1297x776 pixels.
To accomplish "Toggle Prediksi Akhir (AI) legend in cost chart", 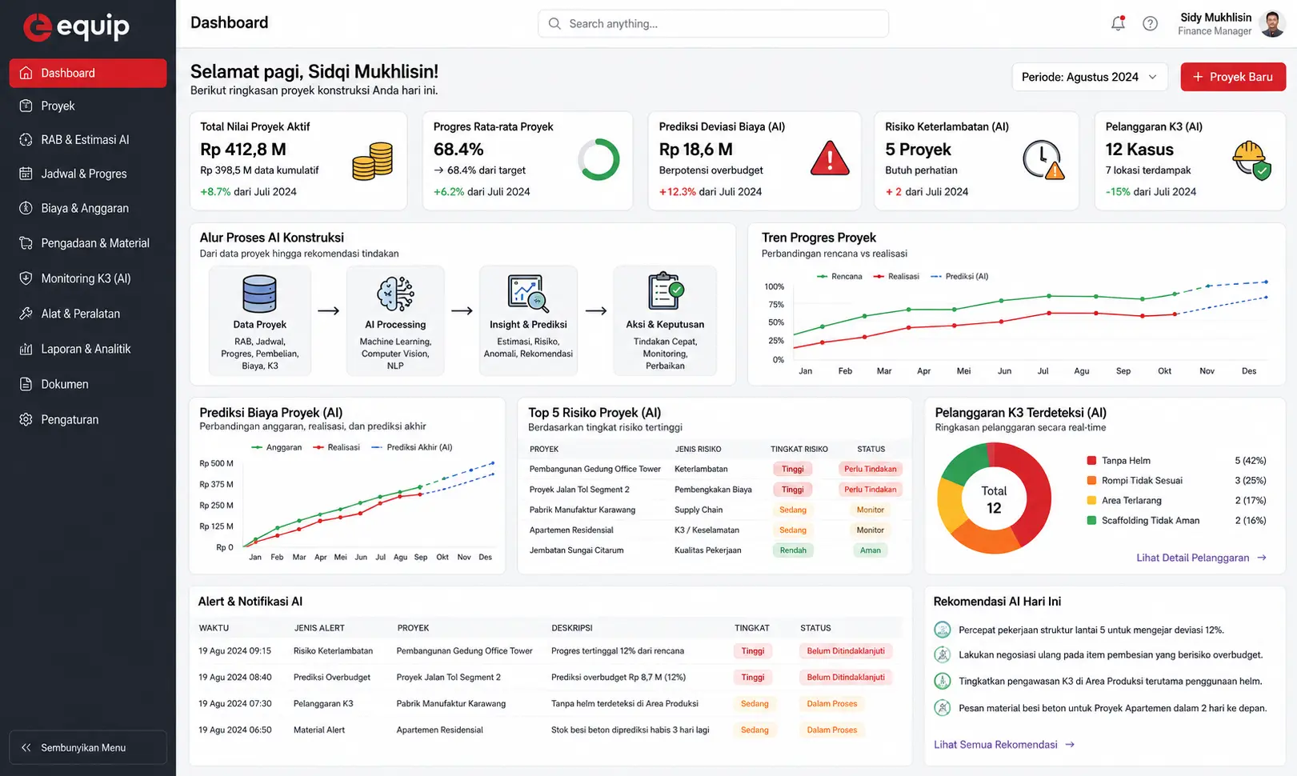I will pyautogui.click(x=412, y=447).
